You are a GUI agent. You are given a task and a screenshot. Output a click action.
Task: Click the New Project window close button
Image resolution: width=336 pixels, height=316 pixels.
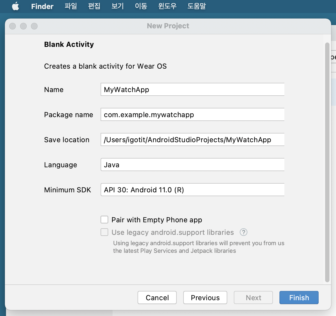point(13,26)
